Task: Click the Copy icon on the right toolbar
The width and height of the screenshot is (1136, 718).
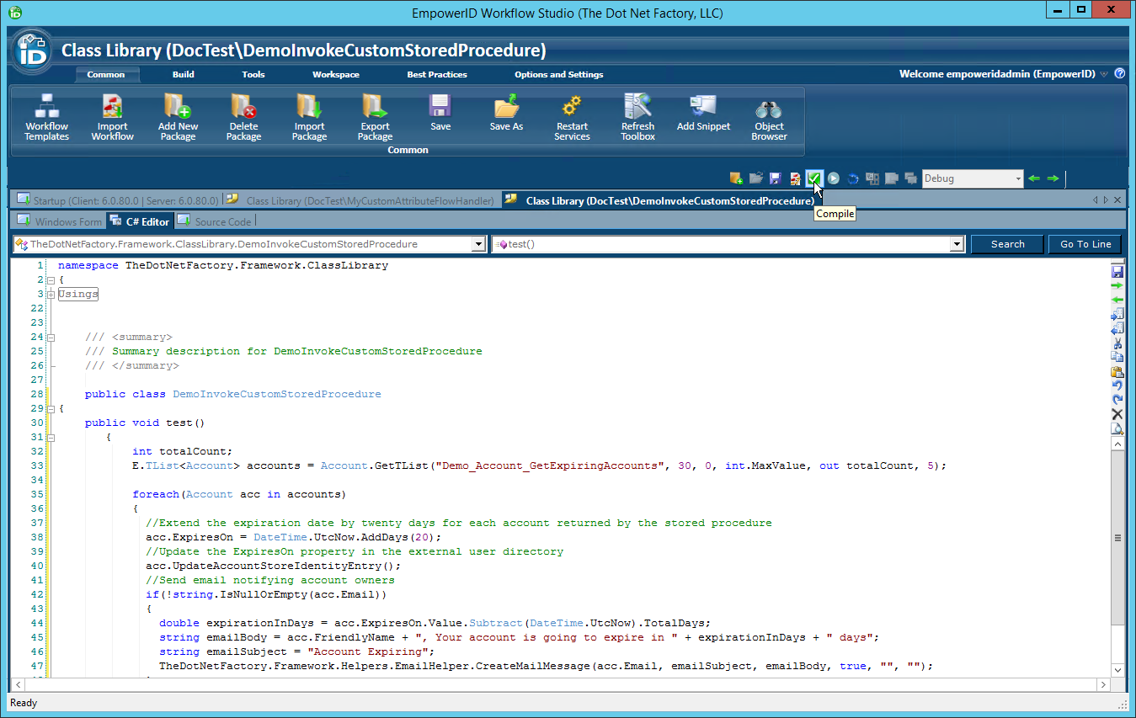Action: click(1117, 358)
